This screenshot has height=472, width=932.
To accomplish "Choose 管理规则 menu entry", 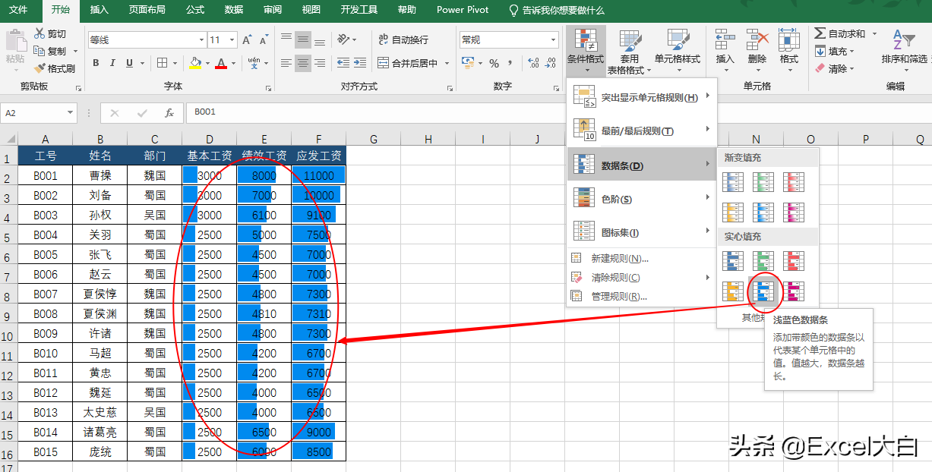I will 643,296.
